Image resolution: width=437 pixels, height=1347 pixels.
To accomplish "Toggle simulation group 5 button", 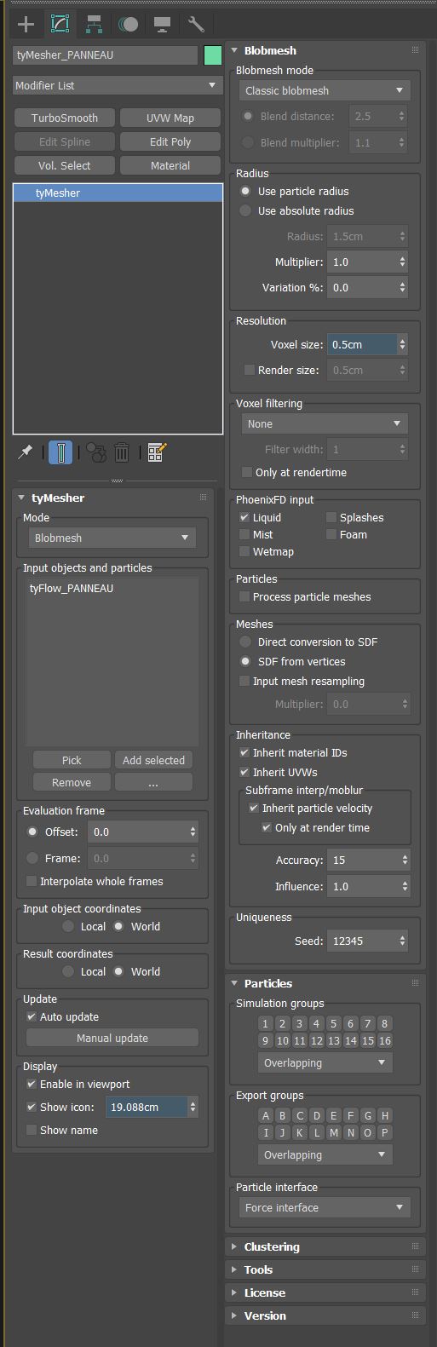I will click(x=334, y=1023).
